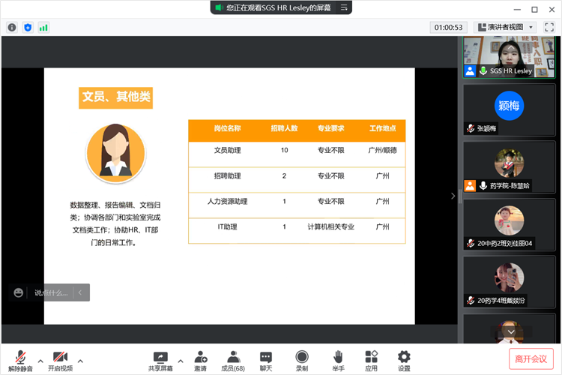Invite participants to meeting
Viewport: 562px width, 375px height.
[x=200, y=361]
